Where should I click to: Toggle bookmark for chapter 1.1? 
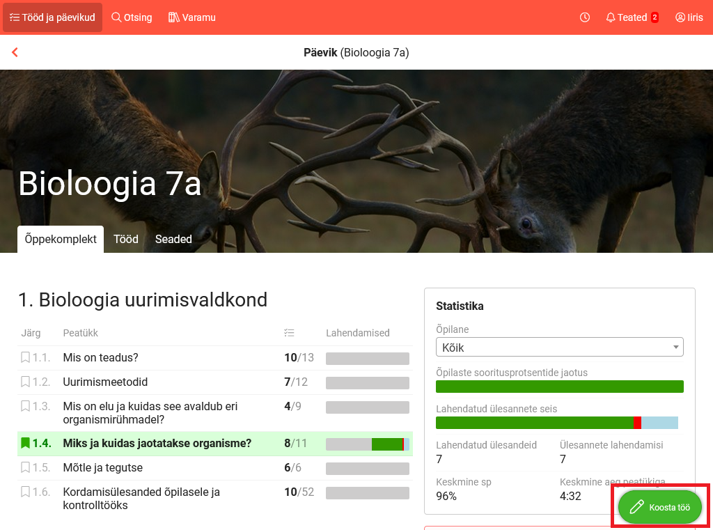[x=25, y=358]
